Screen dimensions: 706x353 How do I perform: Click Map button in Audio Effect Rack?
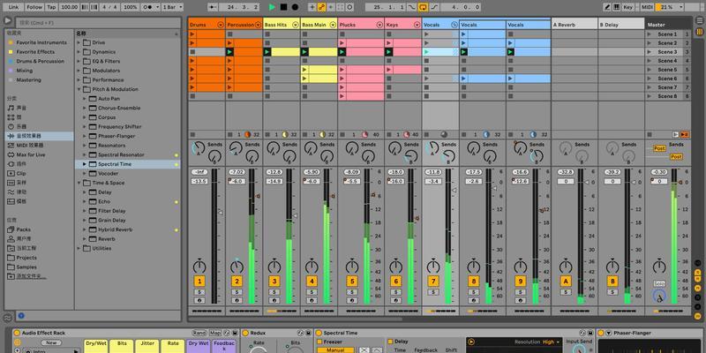click(215, 333)
